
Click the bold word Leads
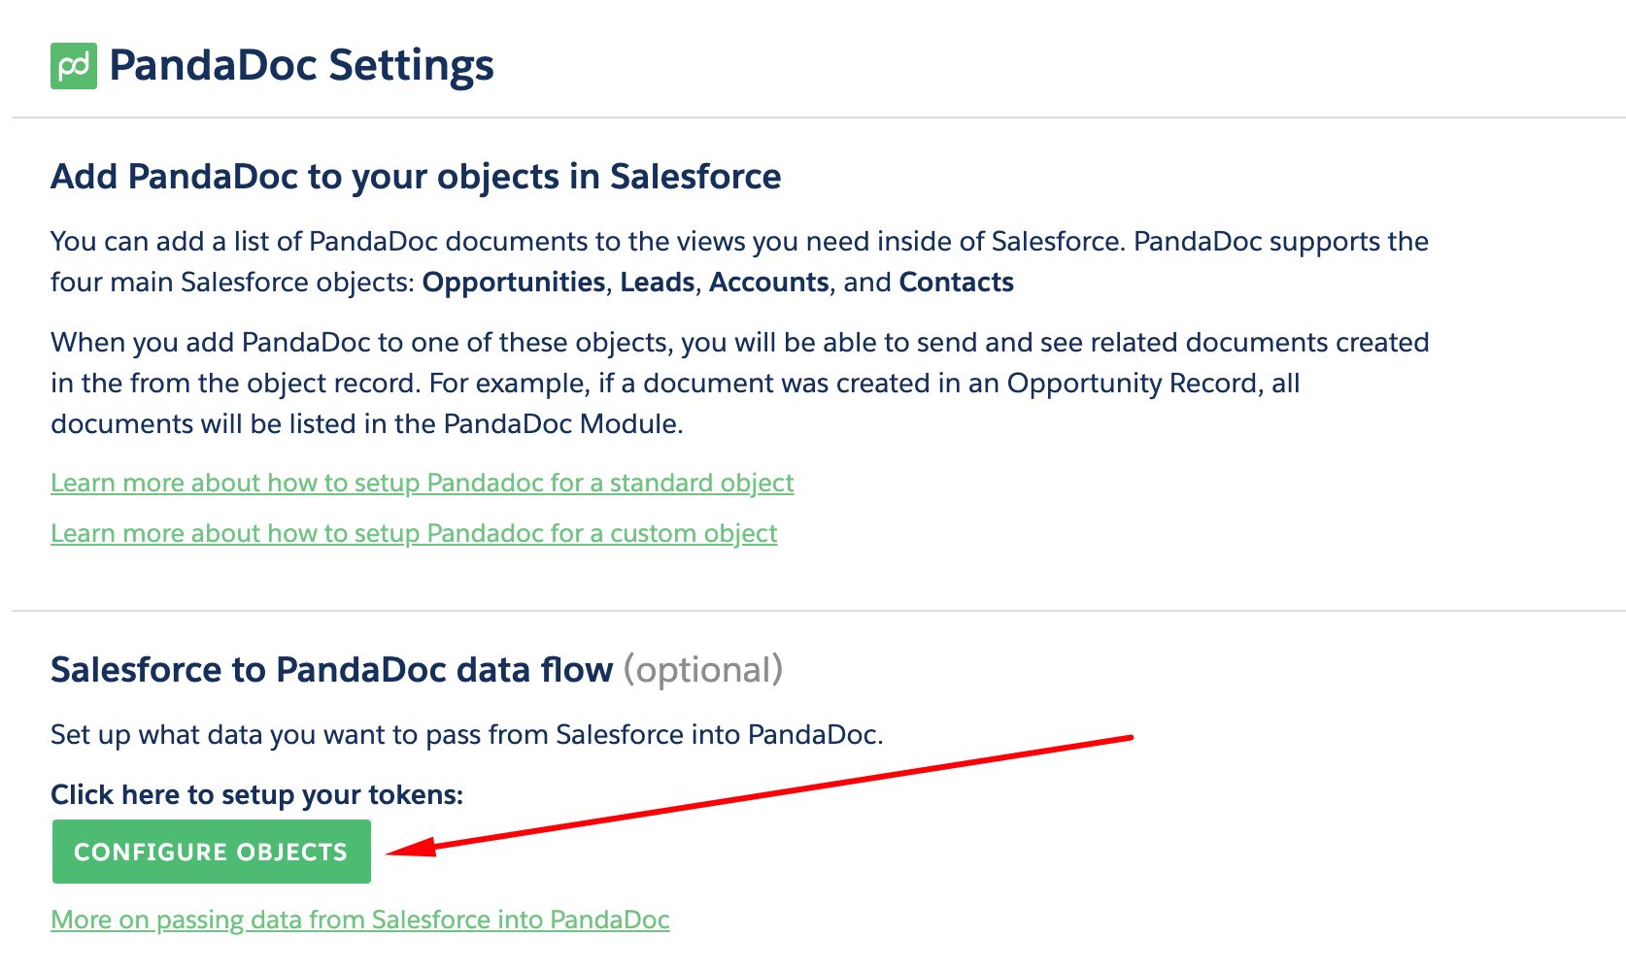click(658, 283)
